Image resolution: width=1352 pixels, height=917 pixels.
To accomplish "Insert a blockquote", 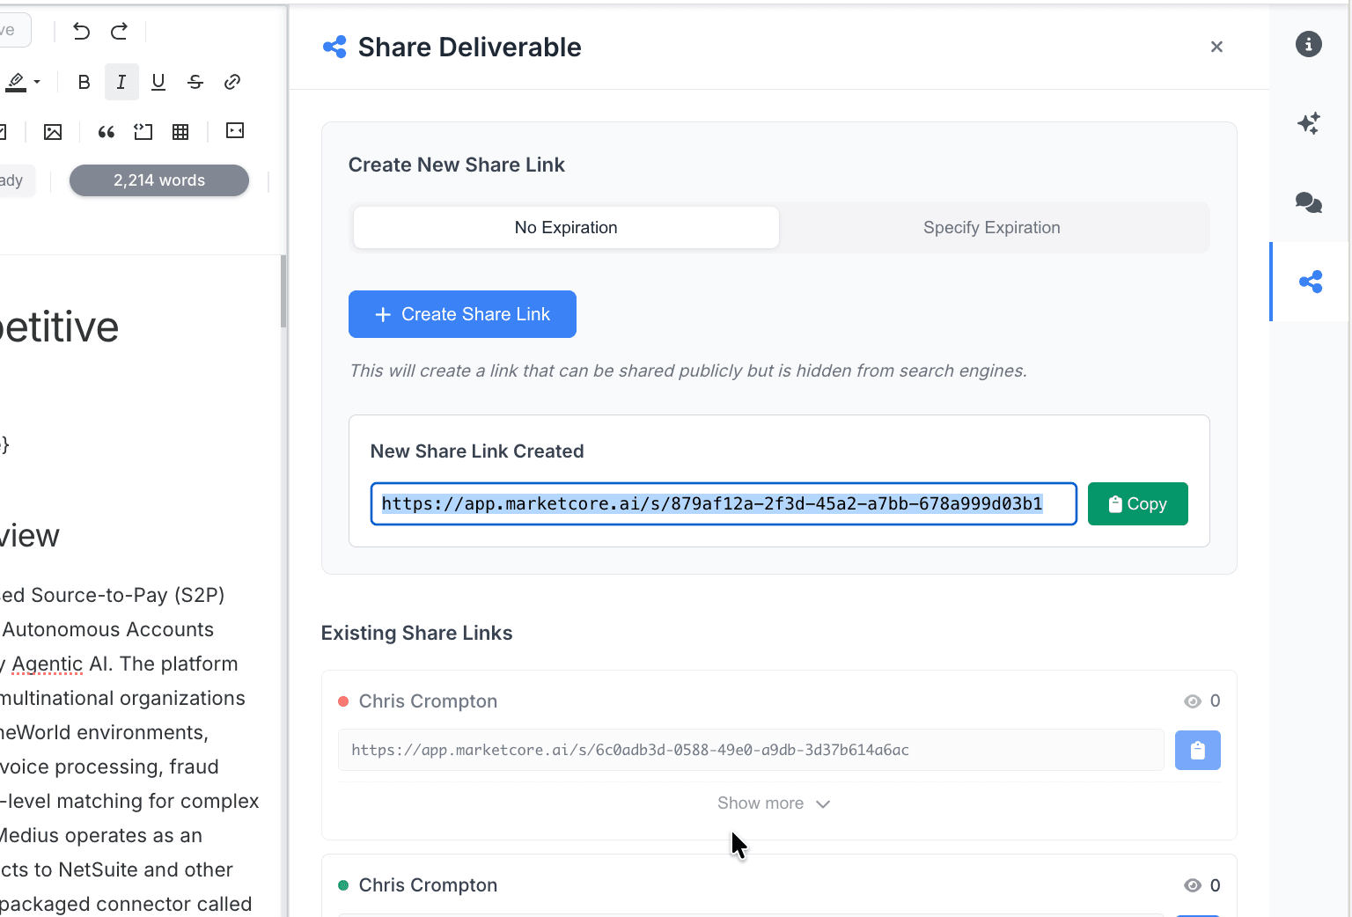I will [107, 131].
